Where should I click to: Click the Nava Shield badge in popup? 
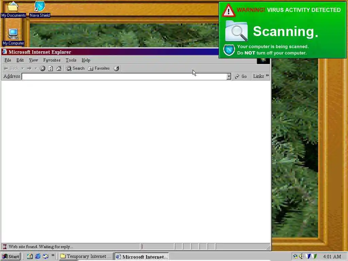(x=229, y=50)
